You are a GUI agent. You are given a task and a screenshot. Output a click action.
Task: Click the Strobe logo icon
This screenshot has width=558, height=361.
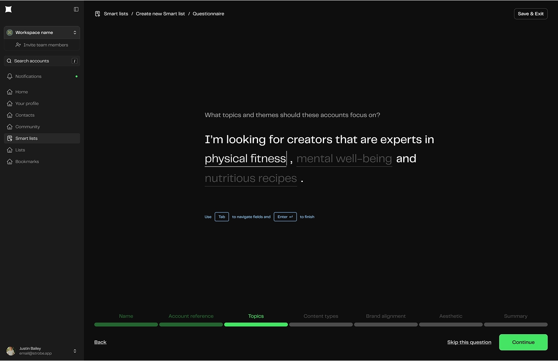[8, 9]
